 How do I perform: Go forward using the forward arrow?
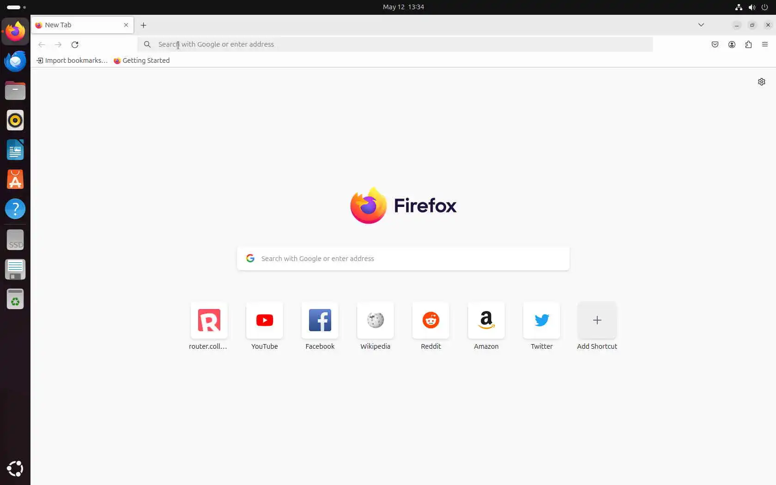pyautogui.click(x=58, y=44)
